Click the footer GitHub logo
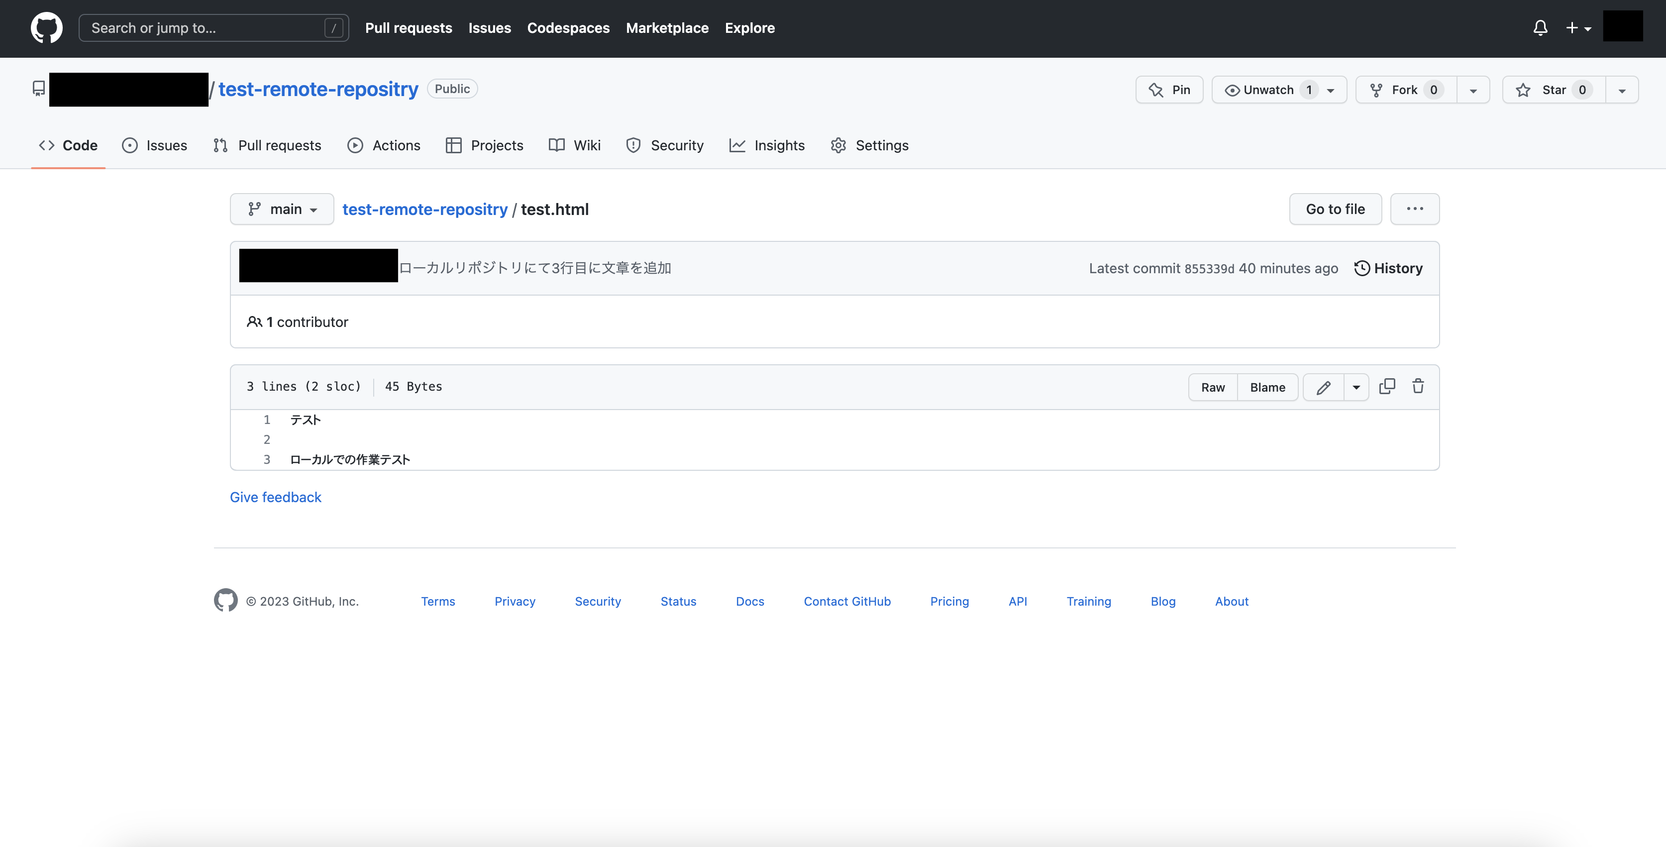1666x847 pixels. point(226,600)
